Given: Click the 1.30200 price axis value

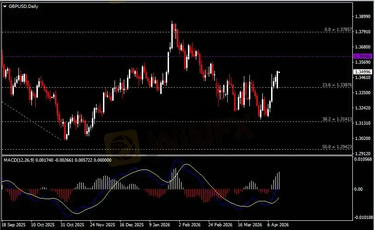Looking at the screenshot, I should [x=363, y=139].
